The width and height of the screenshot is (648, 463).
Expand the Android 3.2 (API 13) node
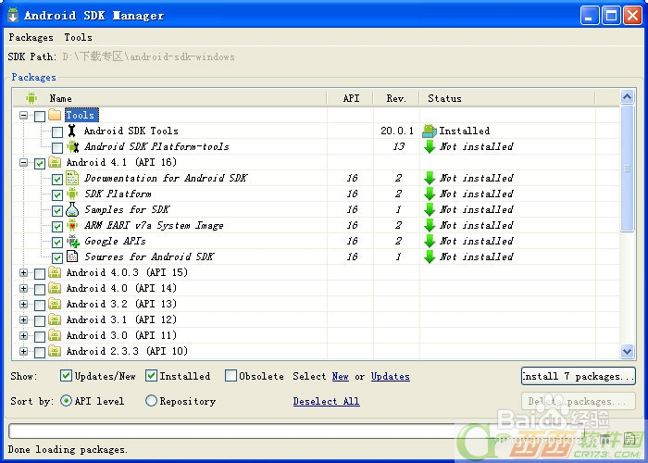point(23,305)
